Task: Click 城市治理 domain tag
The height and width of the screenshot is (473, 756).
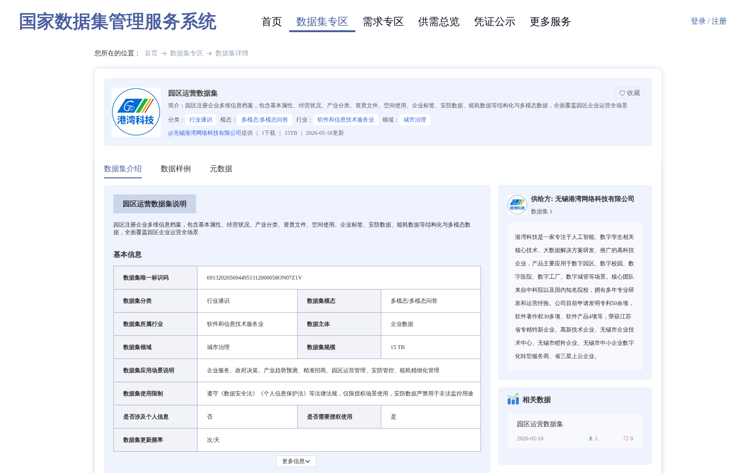Action: click(415, 120)
